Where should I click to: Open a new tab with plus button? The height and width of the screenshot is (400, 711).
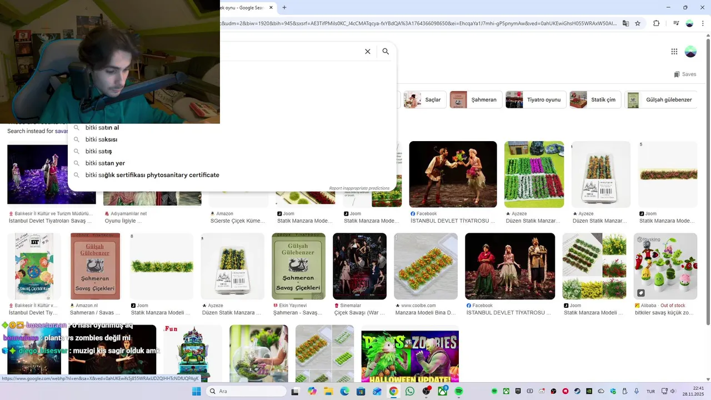point(284,7)
